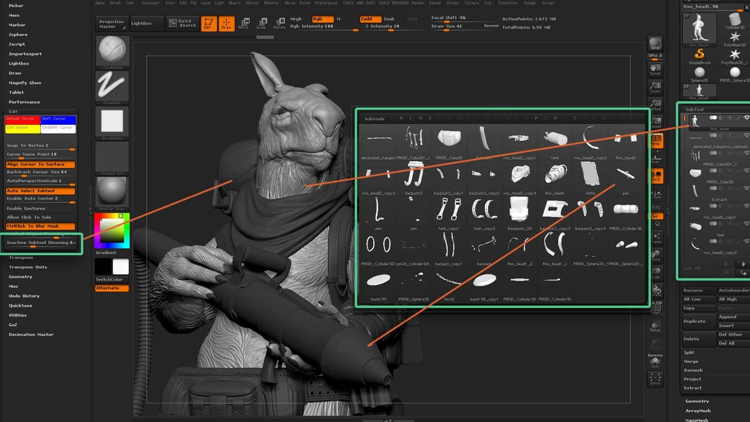Click the Duplicate button in the SubTool panel
Viewport: 750px width, 422px height.
click(695, 321)
